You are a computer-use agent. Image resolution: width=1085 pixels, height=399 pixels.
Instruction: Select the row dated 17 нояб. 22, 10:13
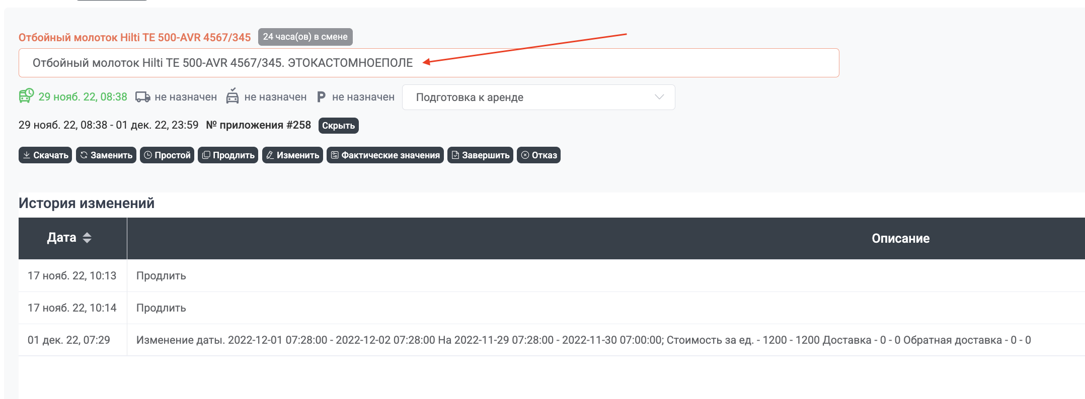click(552, 275)
